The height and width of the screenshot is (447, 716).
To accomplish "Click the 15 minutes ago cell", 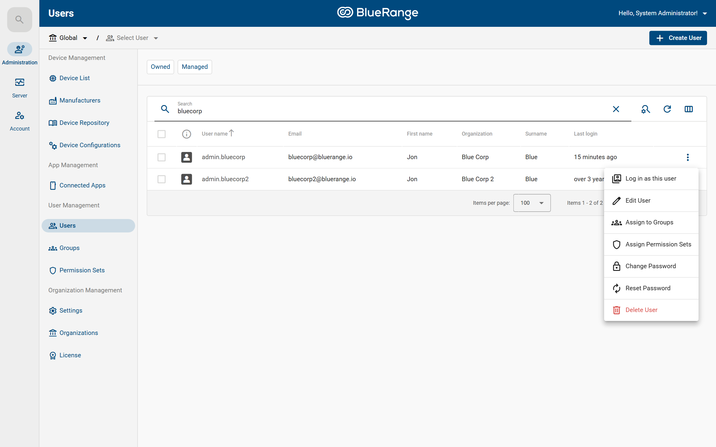I will 595,157.
